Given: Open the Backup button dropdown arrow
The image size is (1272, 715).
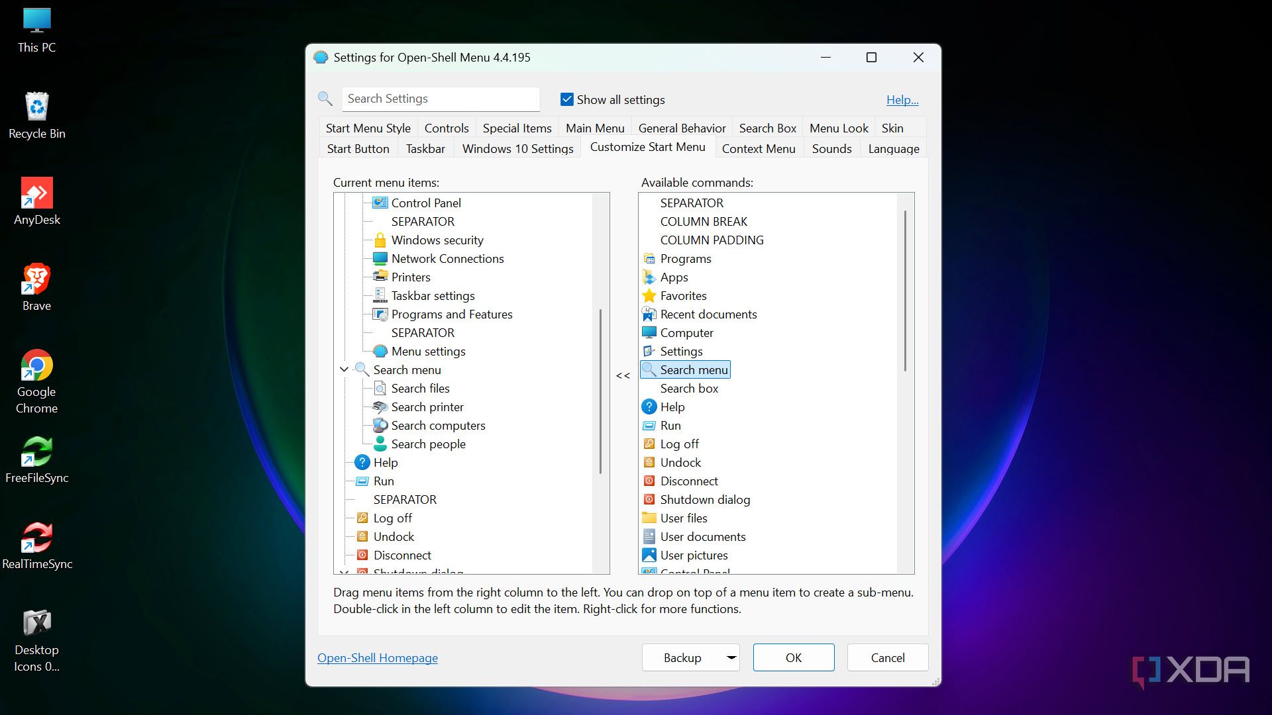Looking at the screenshot, I should point(731,657).
